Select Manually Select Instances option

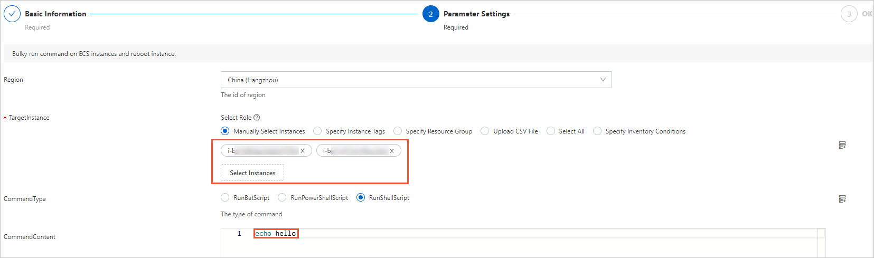coord(225,131)
